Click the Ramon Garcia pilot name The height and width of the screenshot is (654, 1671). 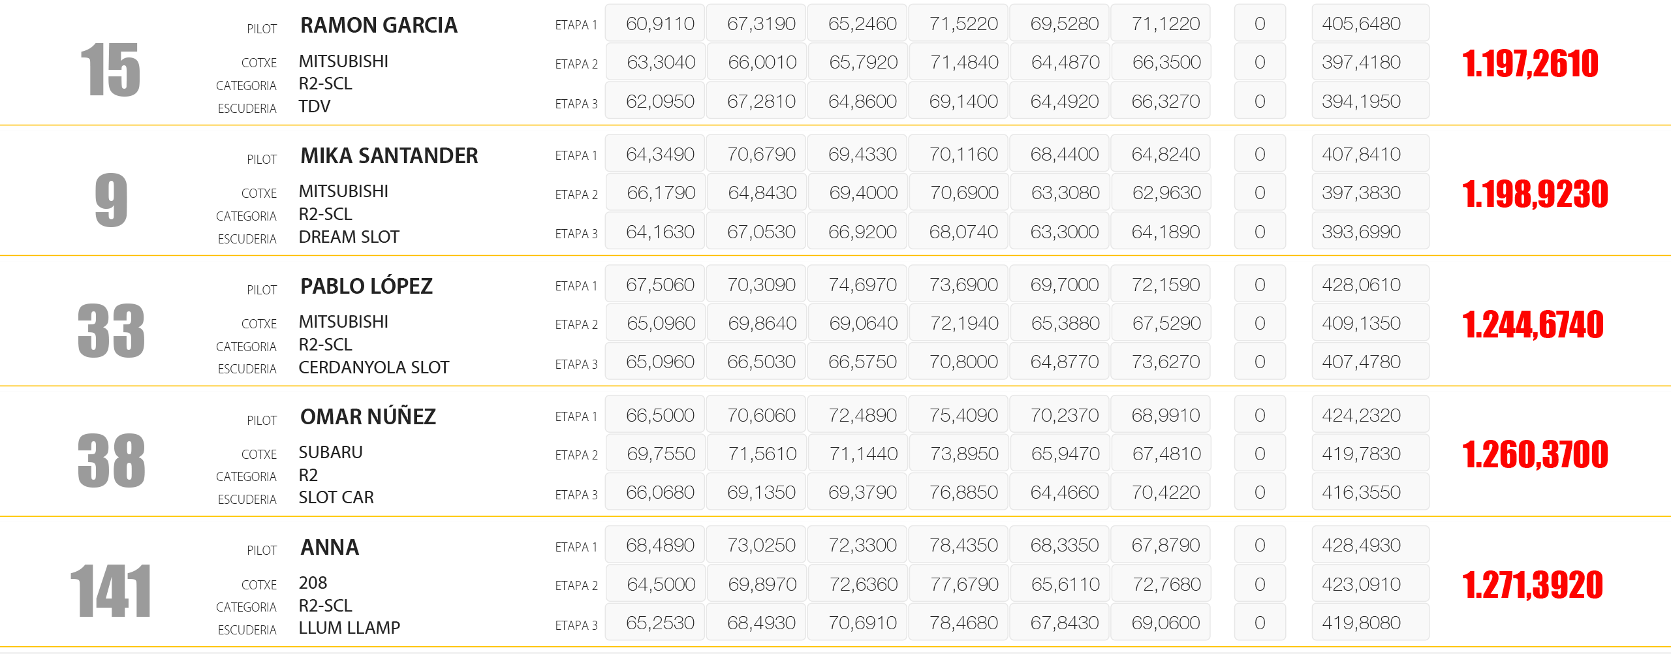(x=379, y=25)
